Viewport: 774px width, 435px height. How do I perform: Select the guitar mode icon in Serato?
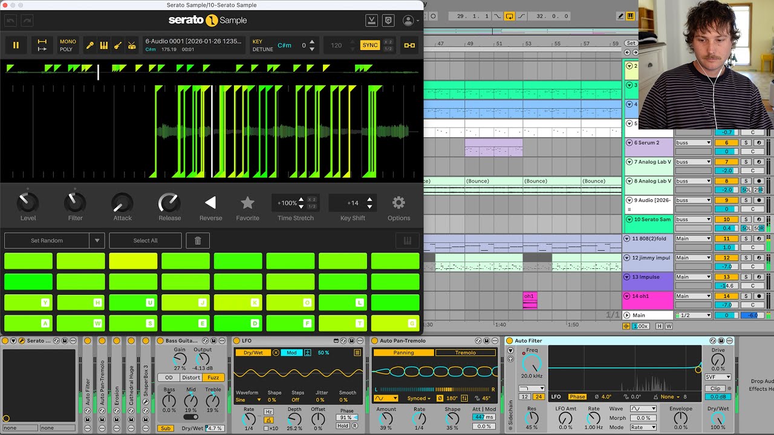tap(118, 45)
